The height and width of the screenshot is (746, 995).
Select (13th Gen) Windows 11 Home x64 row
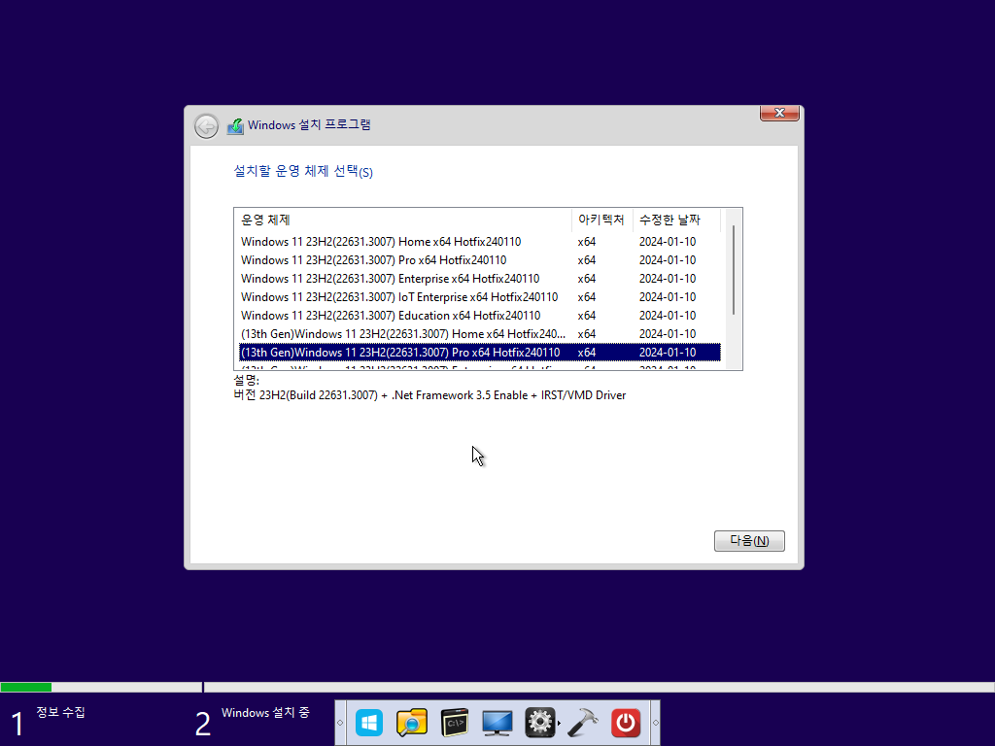pos(480,334)
